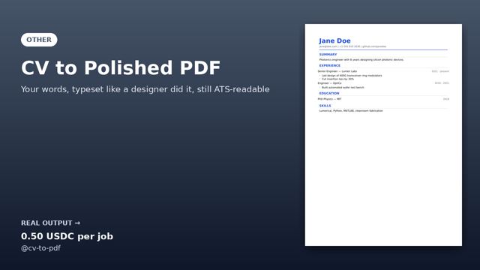The image size is (480, 270).
Task: Open the @cv-to-pdf handle
Action: click(40, 248)
